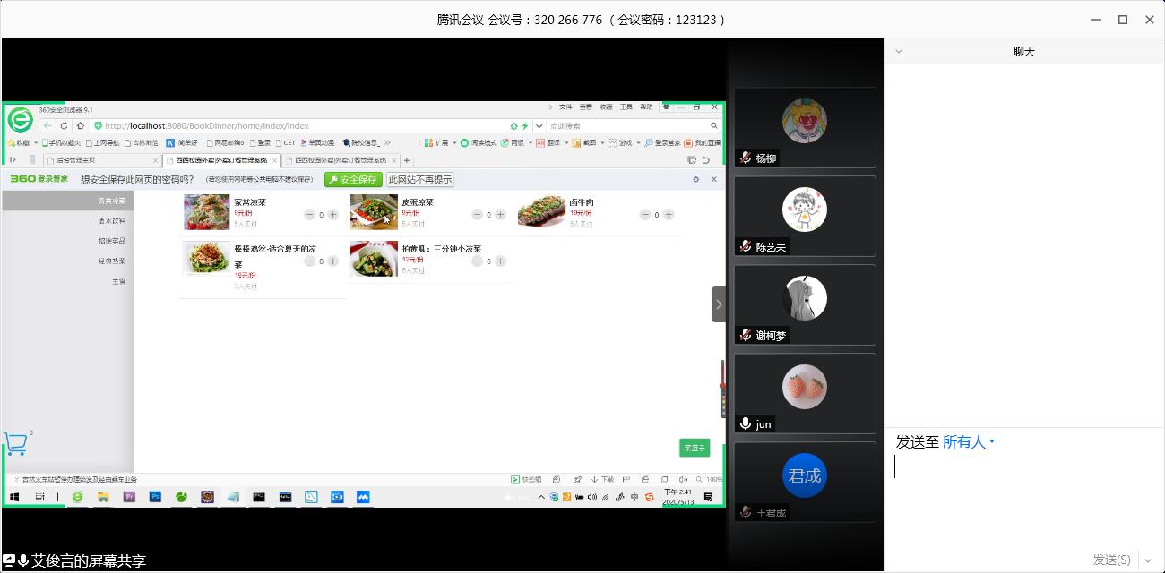Click the green 安全保存 button
Image resolution: width=1165 pixels, height=573 pixels.
pos(353,180)
